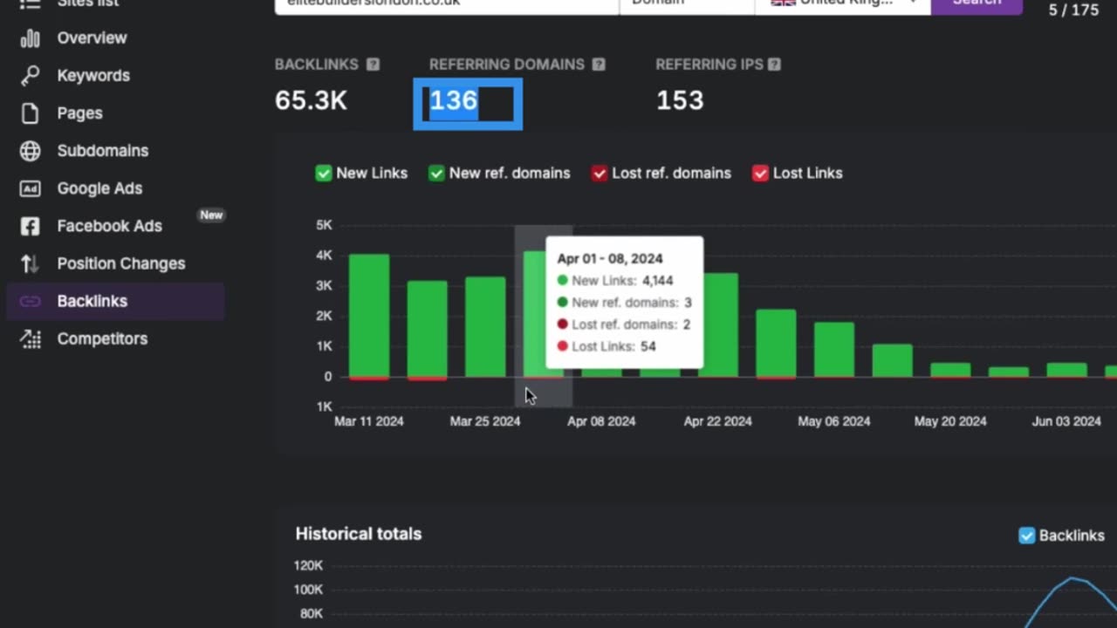Viewport: 1117px width, 628px height.
Task: Click the Google Ads icon
Action: (31, 188)
